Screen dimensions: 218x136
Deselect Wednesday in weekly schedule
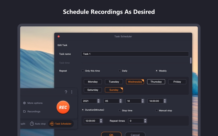135,82
